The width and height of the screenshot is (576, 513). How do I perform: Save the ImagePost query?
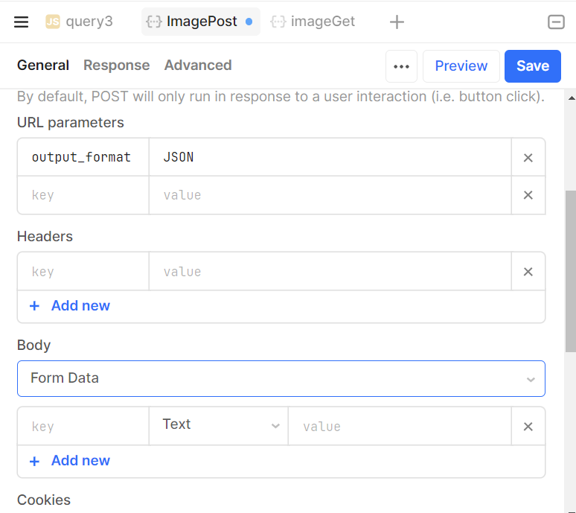[x=532, y=66]
